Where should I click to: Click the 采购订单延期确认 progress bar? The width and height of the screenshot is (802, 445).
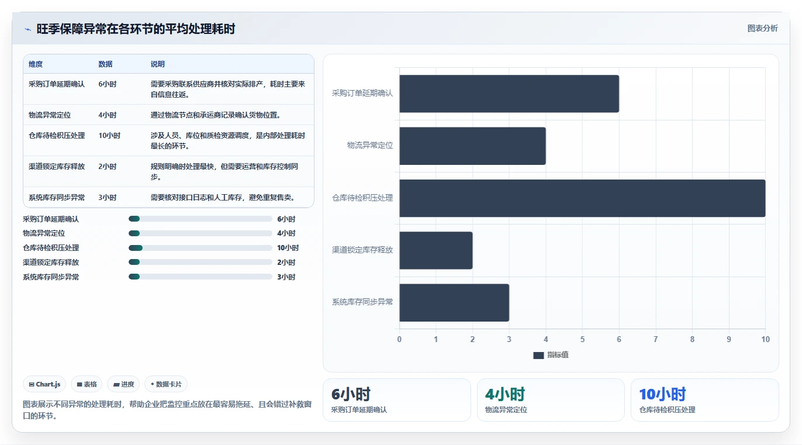coord(200,219)
